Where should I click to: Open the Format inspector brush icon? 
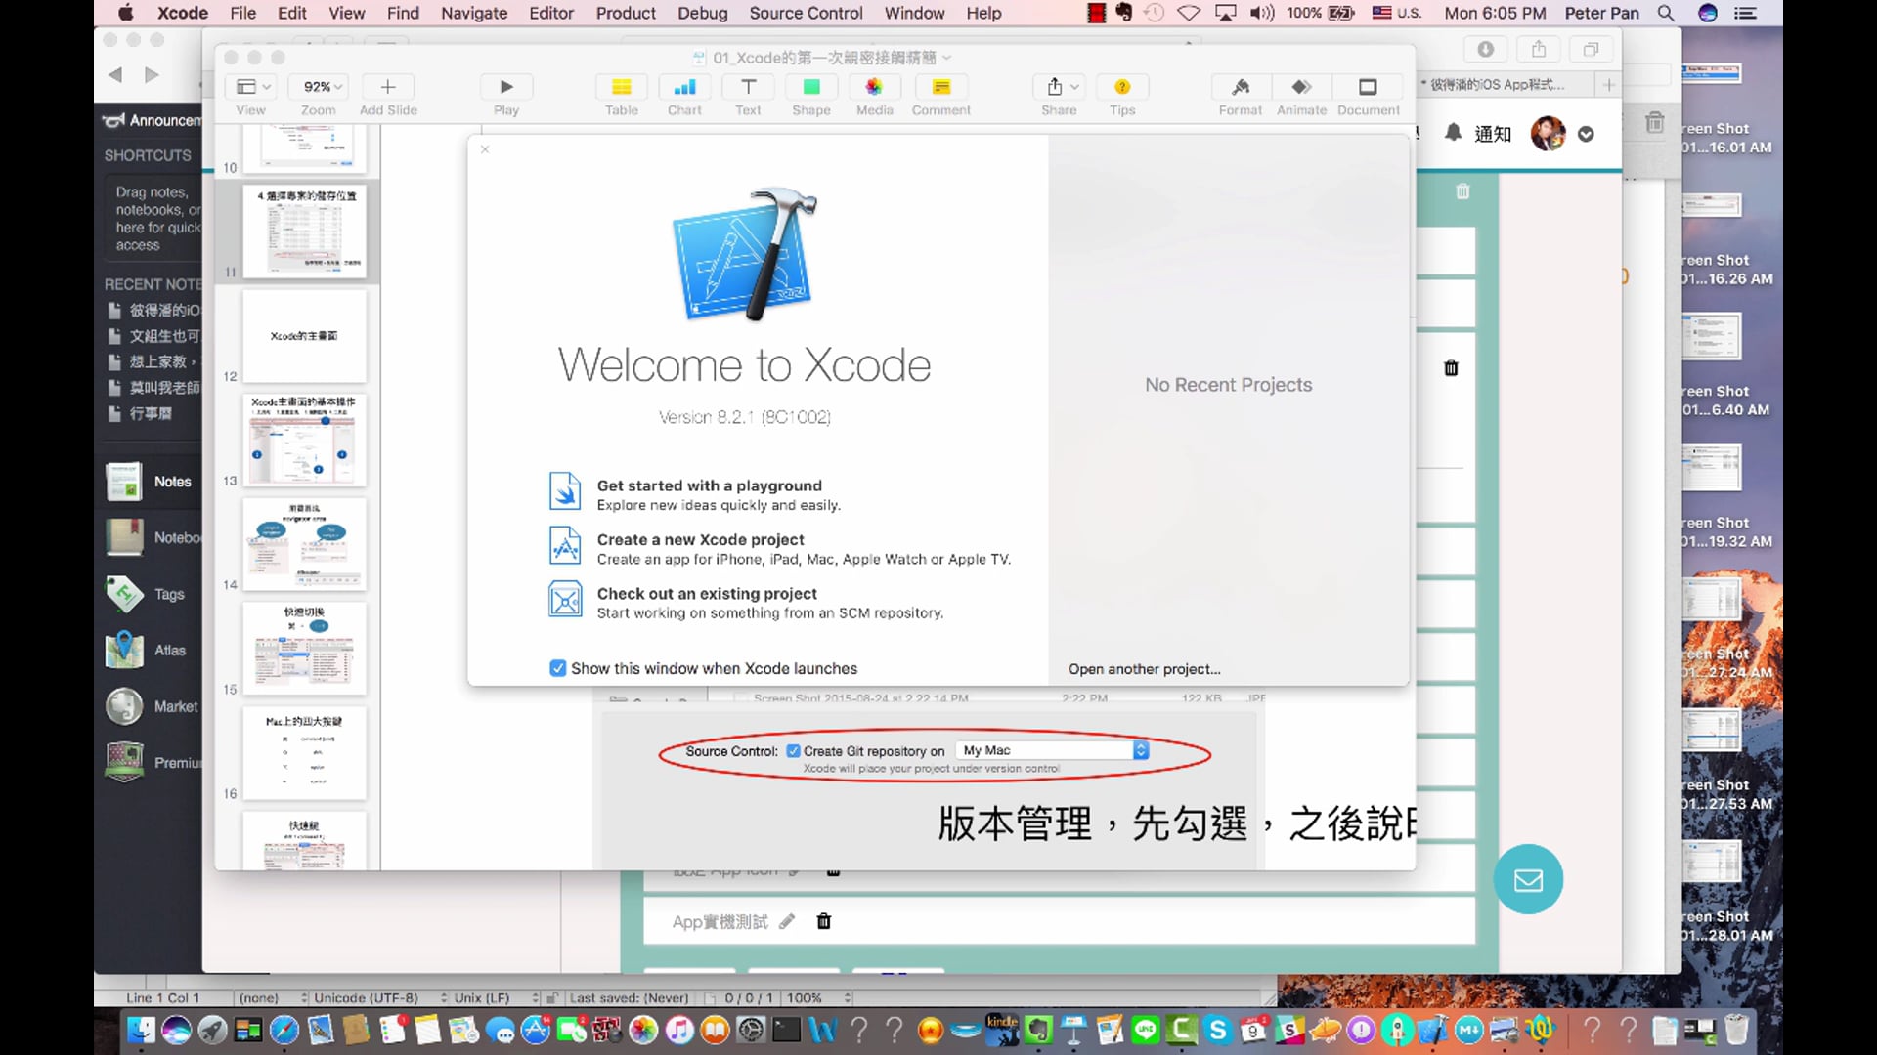(1240, 87)
